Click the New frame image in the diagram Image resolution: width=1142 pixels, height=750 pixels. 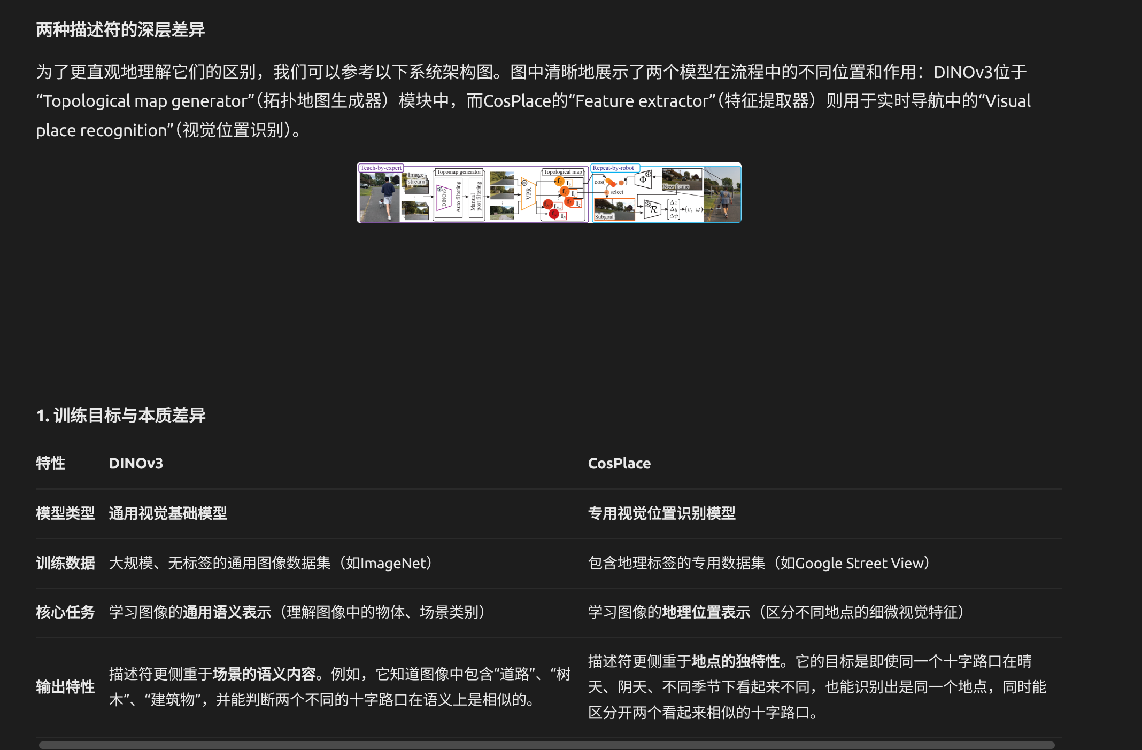click(x=681, y=179)
